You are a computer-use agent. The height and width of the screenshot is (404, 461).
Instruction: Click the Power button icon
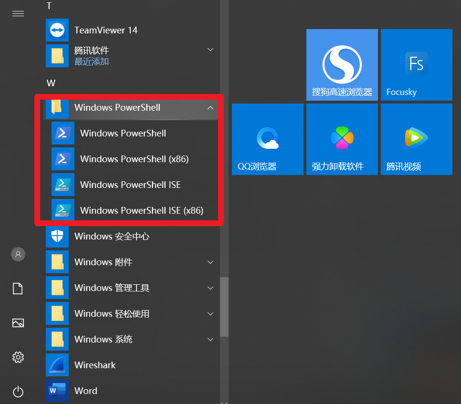point(18,392)
